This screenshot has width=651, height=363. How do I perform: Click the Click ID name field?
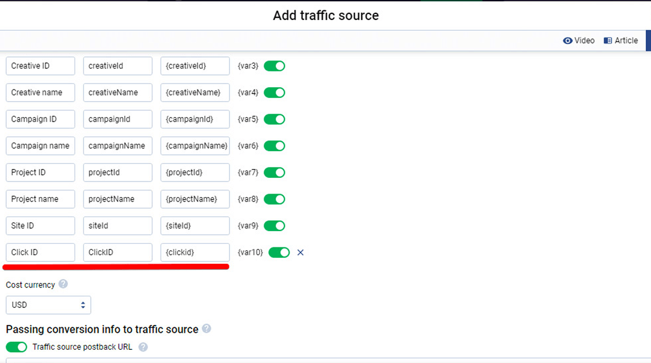[x=41, y=252]
